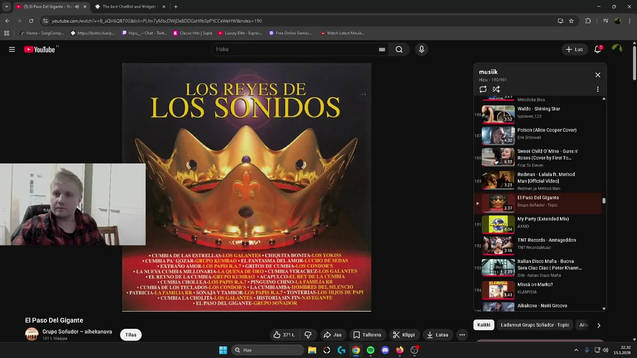Image resolution: width=637 pixels, height=358 pixels.
Task: Open a new browser tab with plus
Action: point(176,6)
